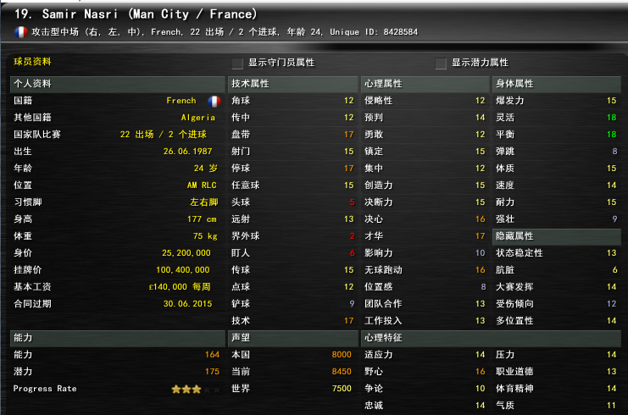
Task: Click the 强壮 attribute value 9
Action: pos(614,219)
